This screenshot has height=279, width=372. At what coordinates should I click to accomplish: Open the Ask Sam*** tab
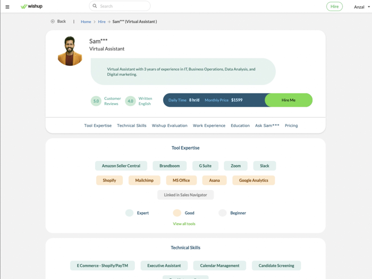click(267, 125)
